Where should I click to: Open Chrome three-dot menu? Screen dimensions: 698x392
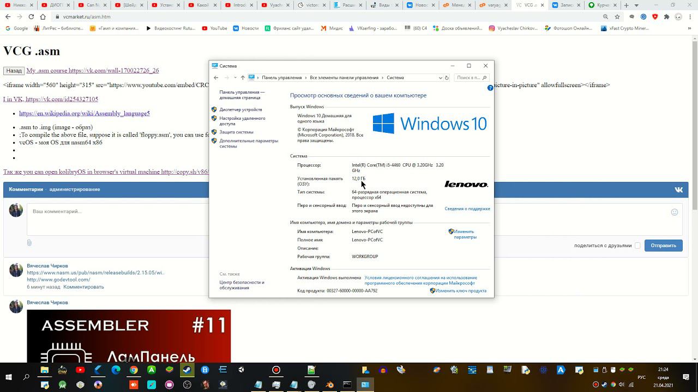689,17
